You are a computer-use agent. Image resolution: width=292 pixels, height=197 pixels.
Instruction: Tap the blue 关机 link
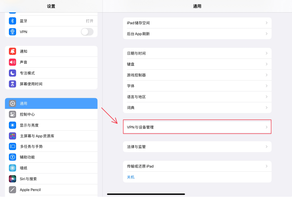(131, 177)
